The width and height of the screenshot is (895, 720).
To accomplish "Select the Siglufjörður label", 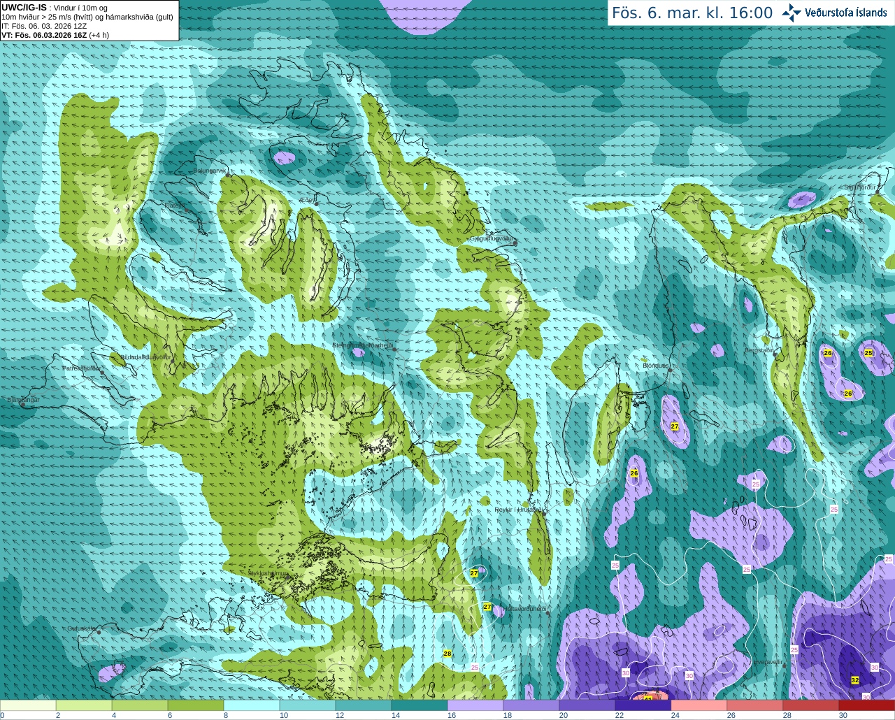I will [x=860, y=187].
